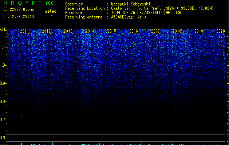Click the 0.6 kHz axis label
This screenshot has height=145, width=229.
point(3,138)
